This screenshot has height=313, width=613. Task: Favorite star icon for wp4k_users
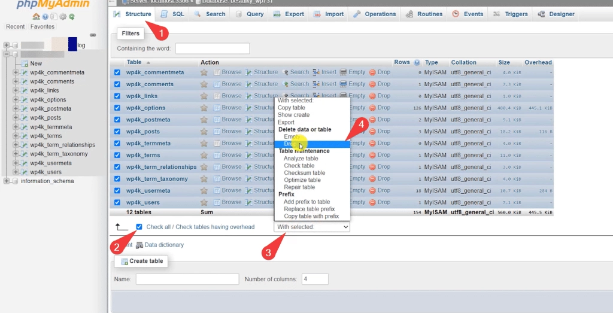(204, 202)
